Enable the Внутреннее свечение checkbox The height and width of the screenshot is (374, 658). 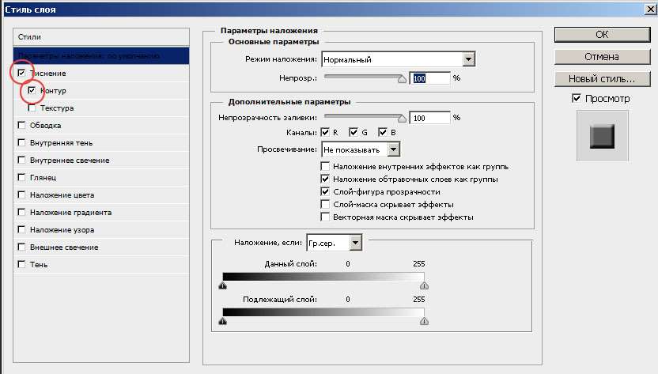tap(21, 160)
